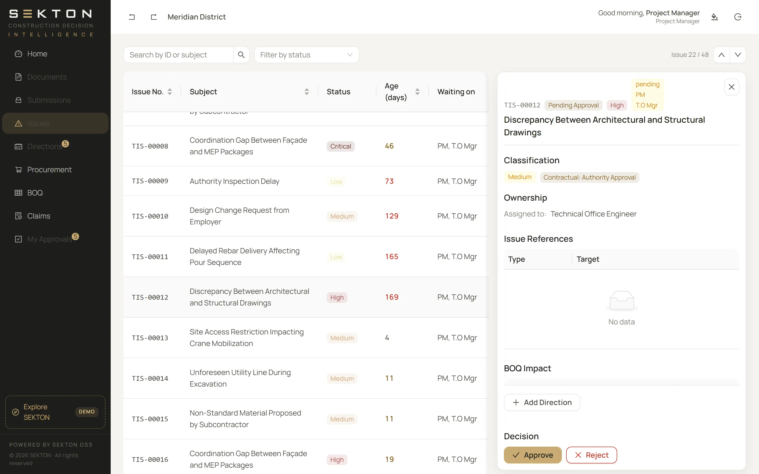This screenshot has width=759, height=474.
Task: Click the search magnifier icon
Action: pos(241,55)
